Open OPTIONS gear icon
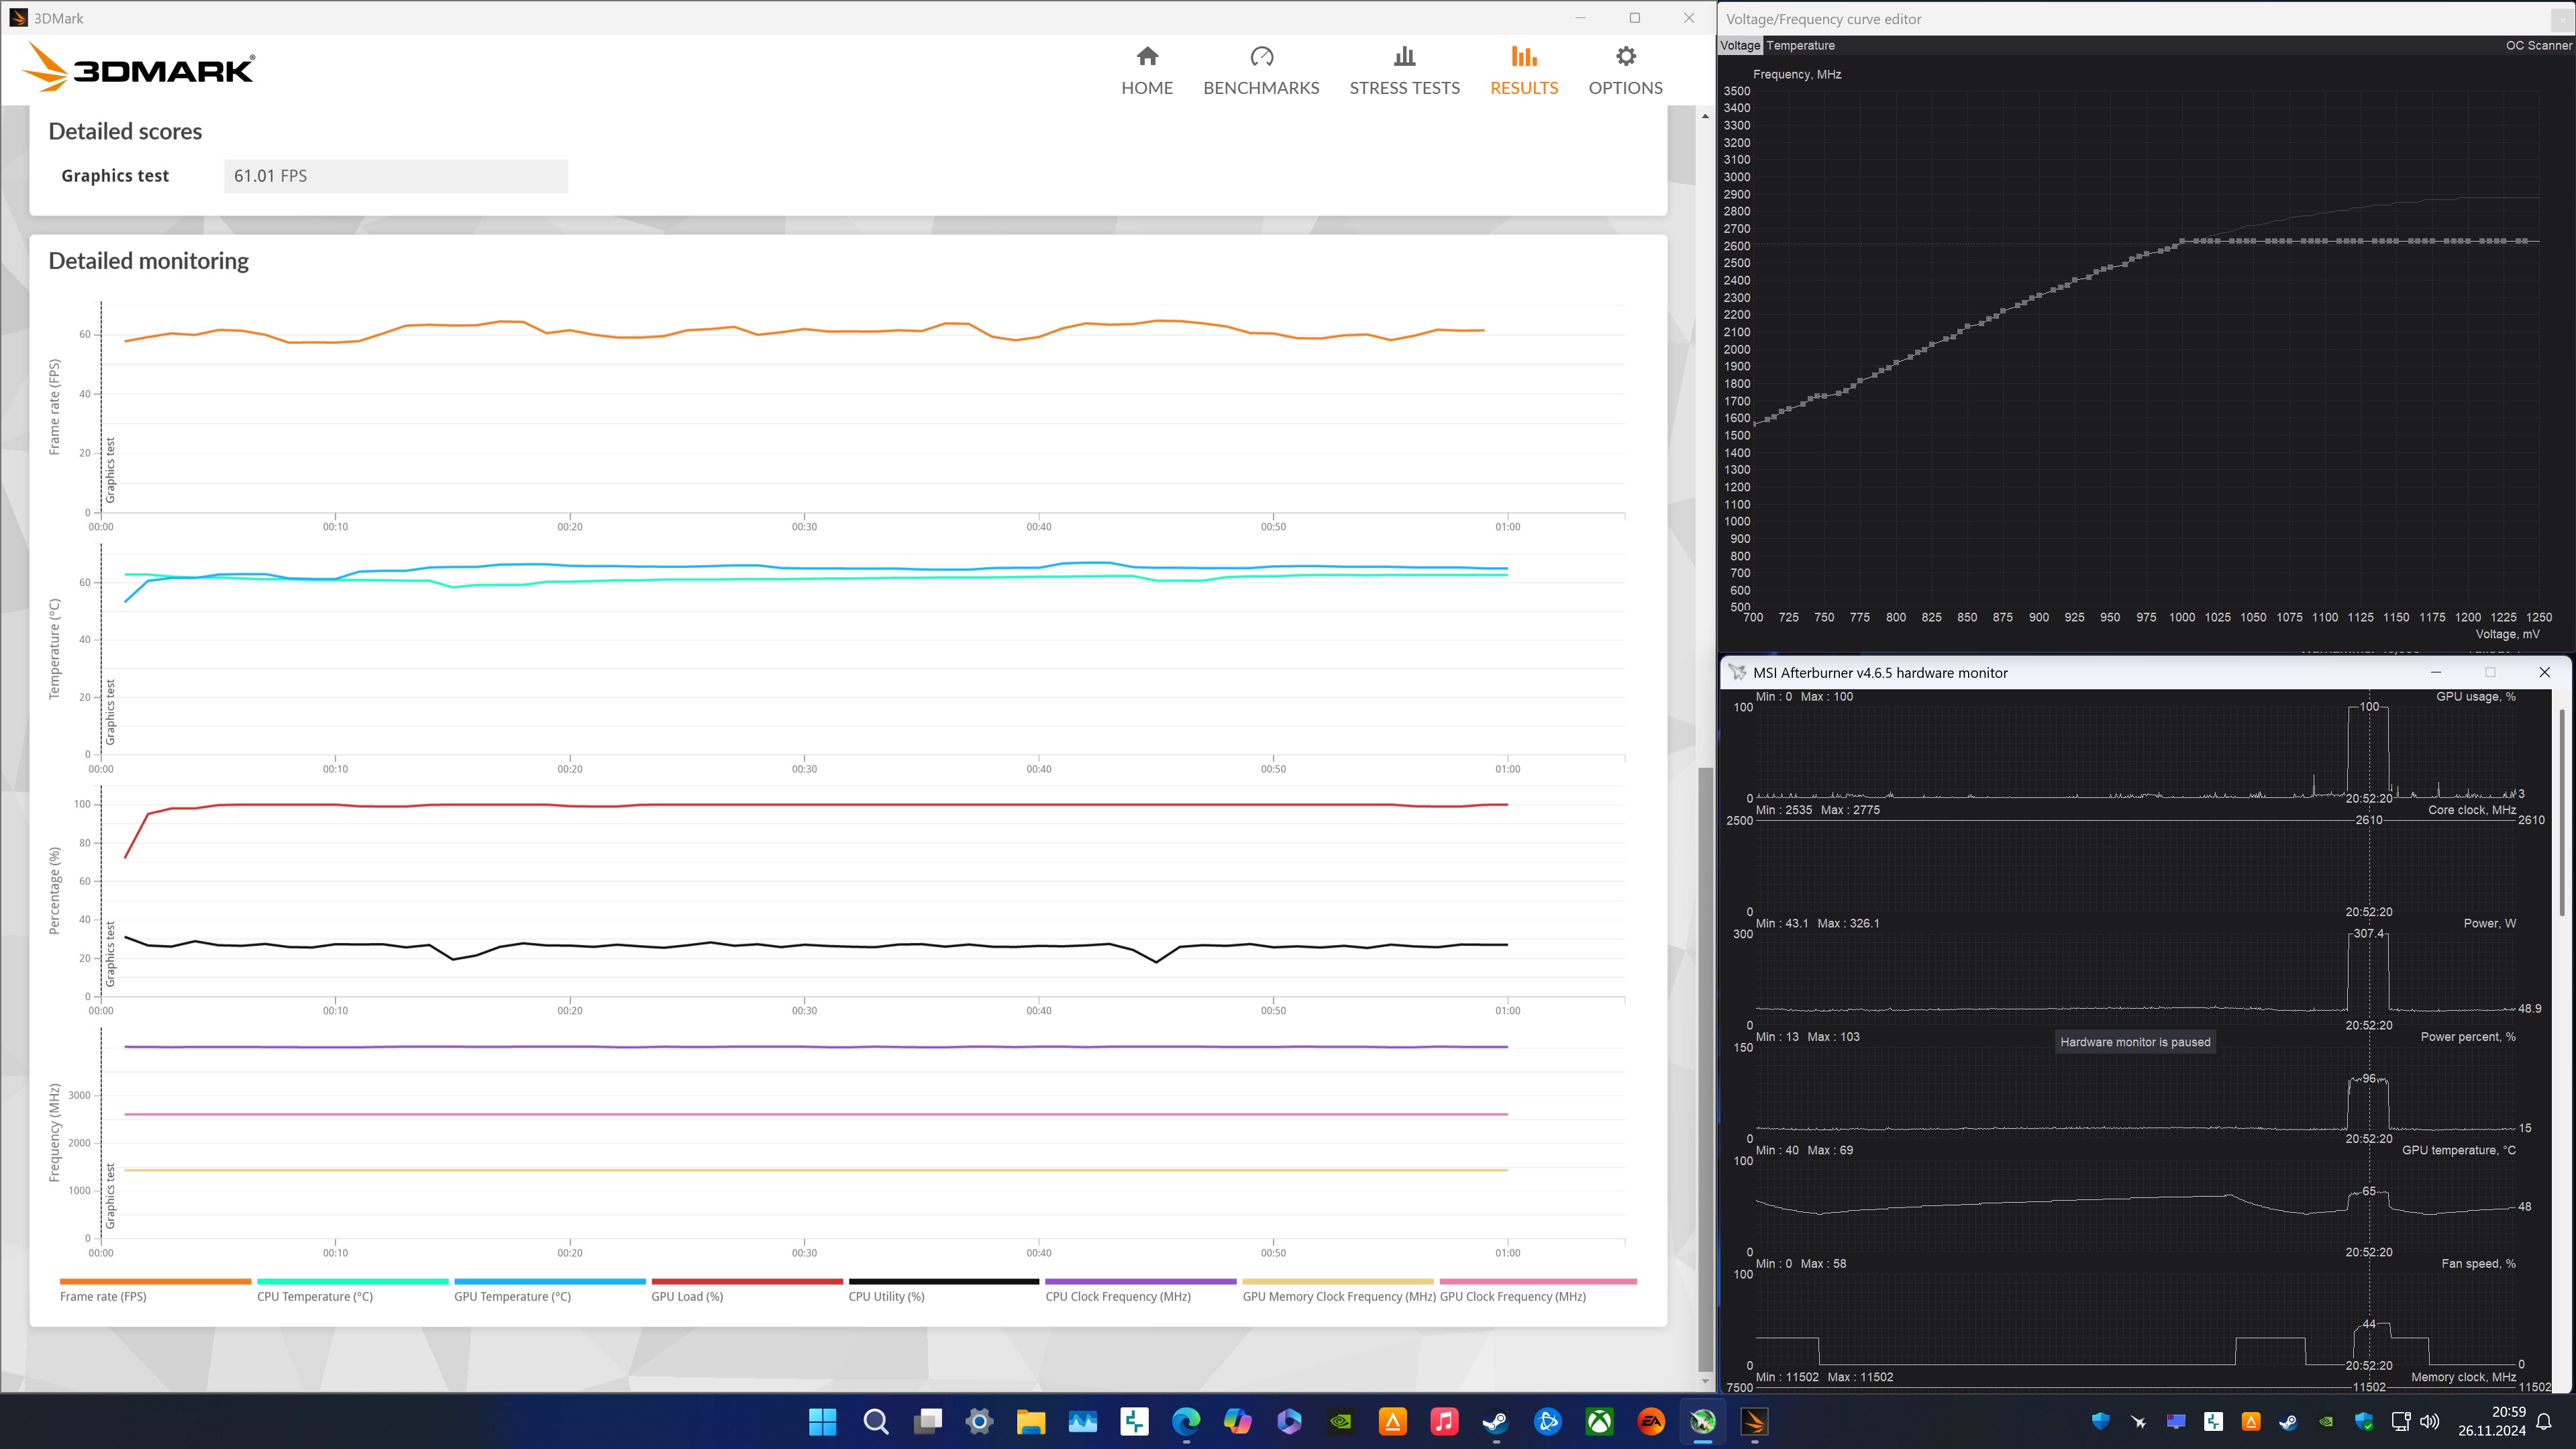2576x1449 pixels. (1625, 57)
